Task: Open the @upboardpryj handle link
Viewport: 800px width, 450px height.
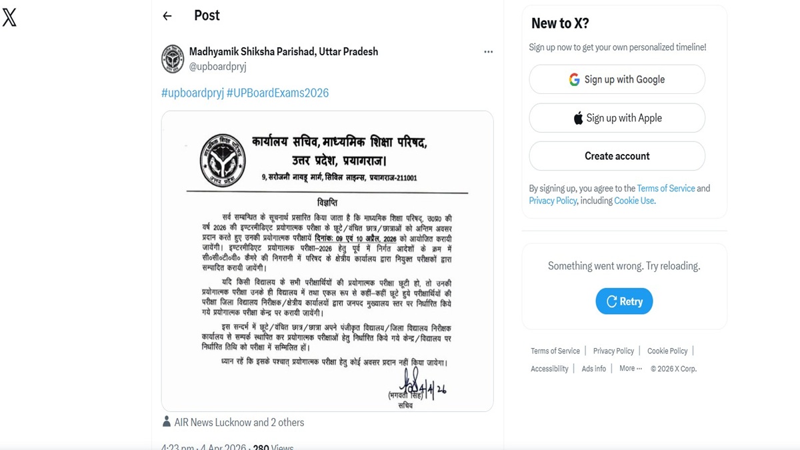Action: pos(217,67)
